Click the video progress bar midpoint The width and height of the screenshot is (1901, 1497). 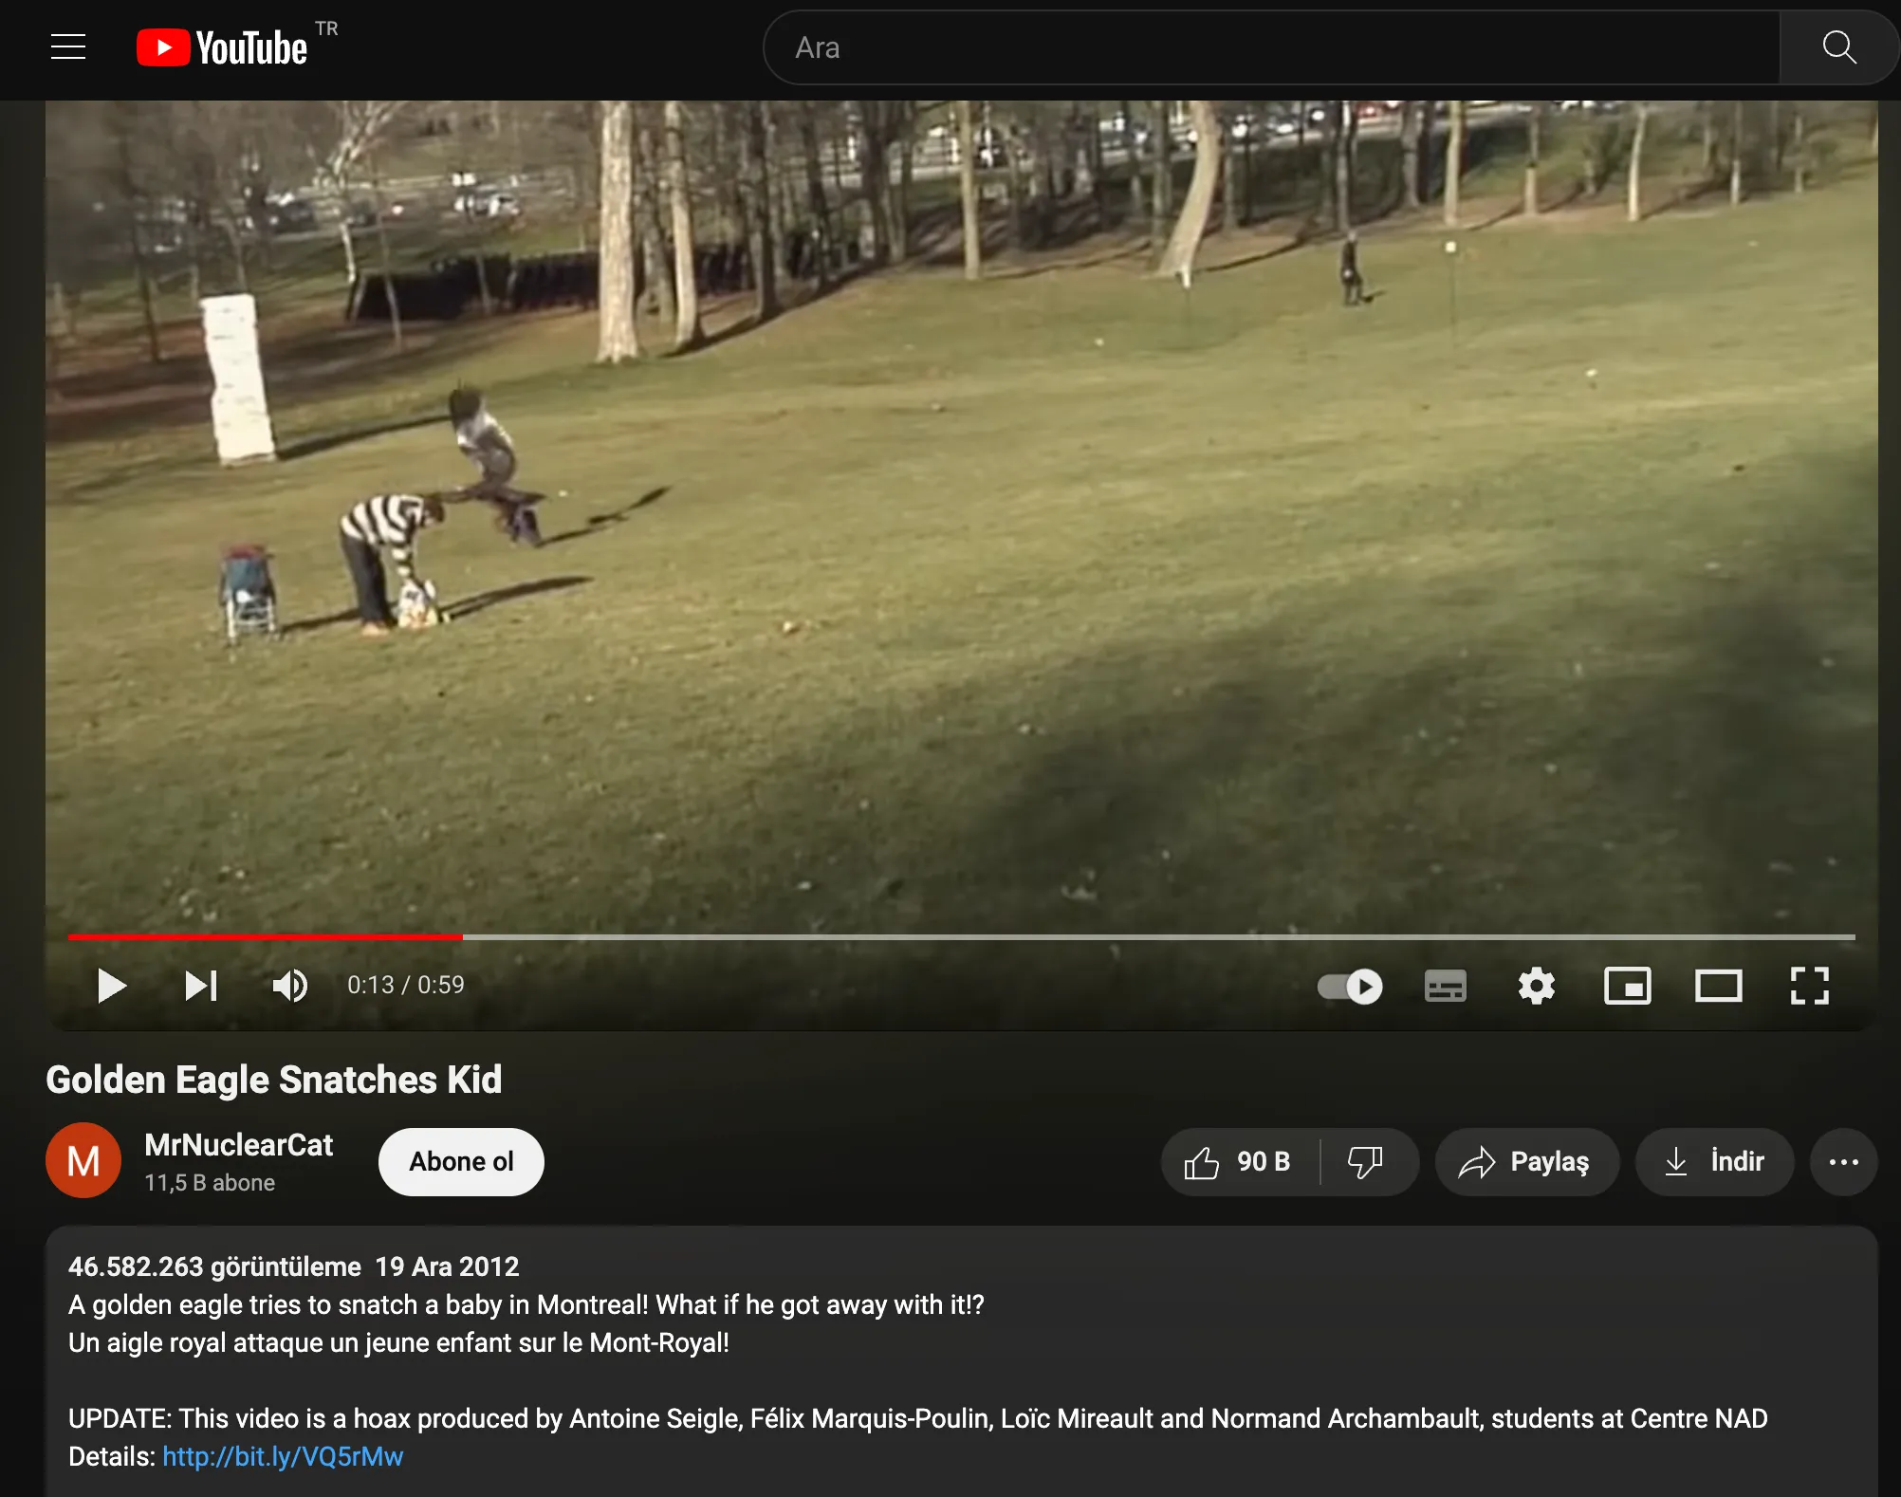962,937
